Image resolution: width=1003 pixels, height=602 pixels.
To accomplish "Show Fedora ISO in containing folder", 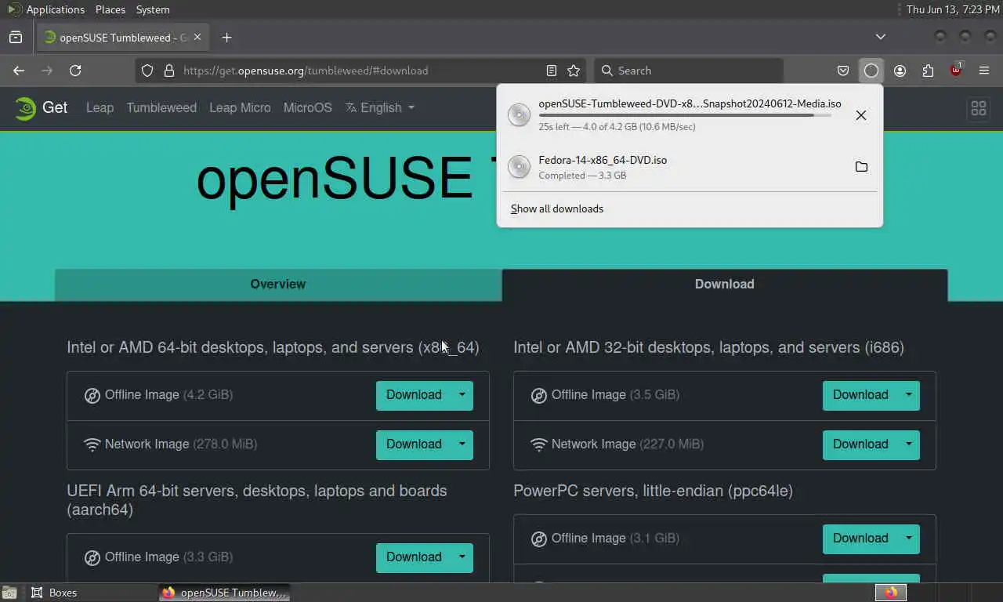I will coord(861,167).
